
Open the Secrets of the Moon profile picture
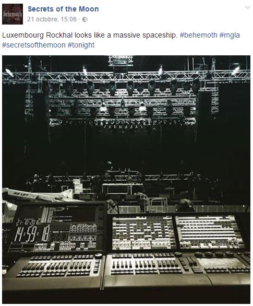[x=13, y=14]
